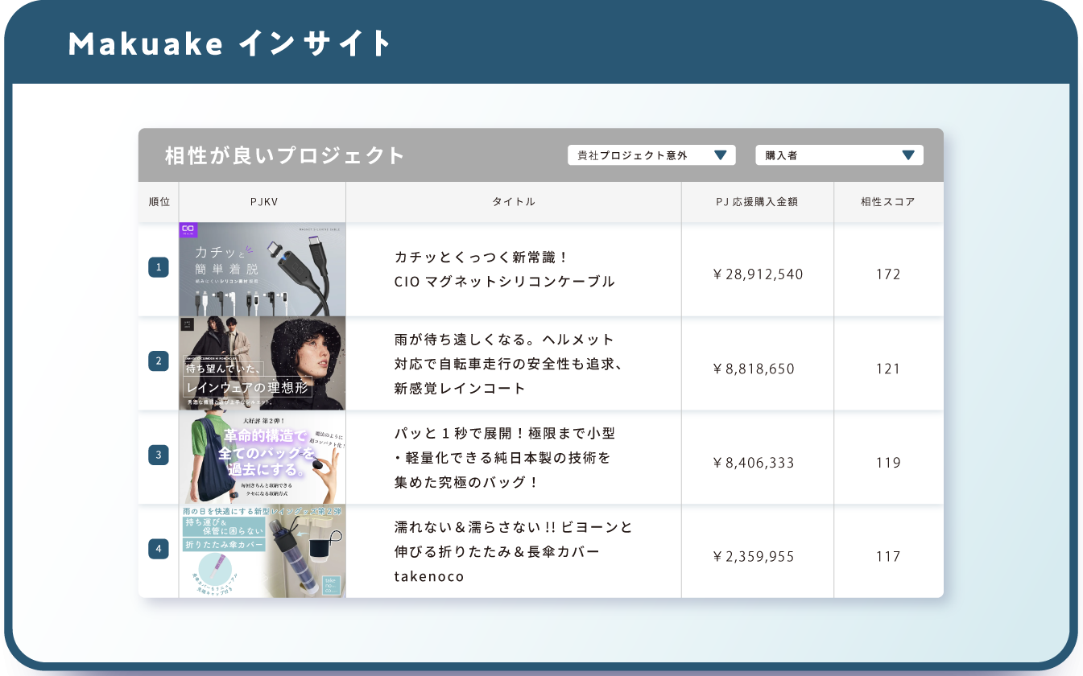The image size is (1083, 676).
Task: Click the compatibility score 117
Action: click(888, 557)
